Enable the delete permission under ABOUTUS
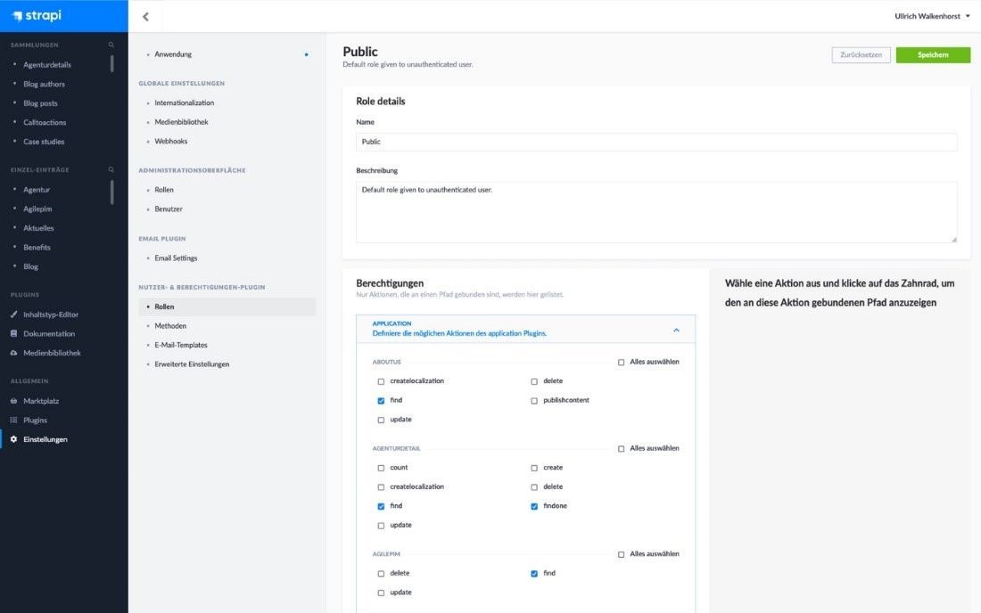981x613 pixels. point(532,380)
